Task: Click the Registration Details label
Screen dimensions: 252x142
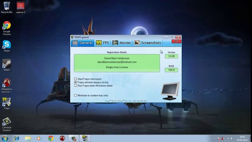Action: pyautogui.click(x=117, y=52)
